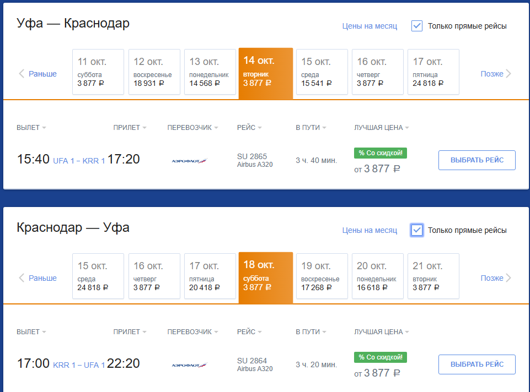Click green 'Со скидкой!' badge on SU 2864
The height and width of the screenshot is (392, 530).
pos(380,357)
